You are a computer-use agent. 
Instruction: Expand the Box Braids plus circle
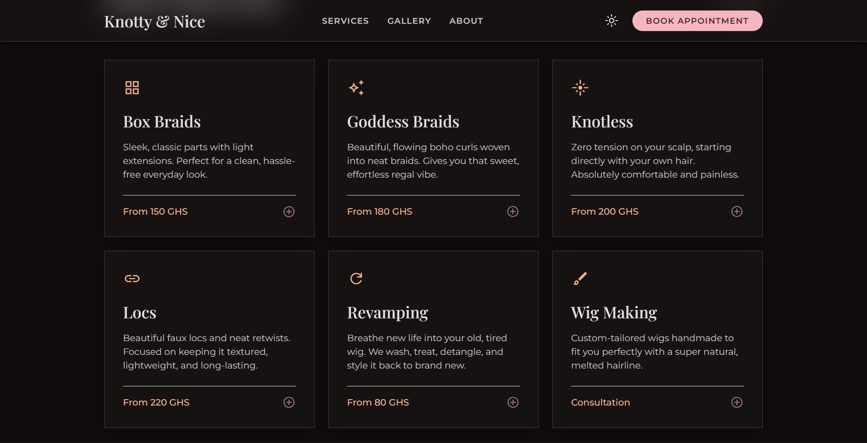(289, 211)
